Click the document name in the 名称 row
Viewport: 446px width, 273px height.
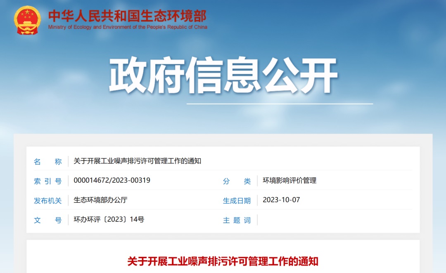coord(137,161)
